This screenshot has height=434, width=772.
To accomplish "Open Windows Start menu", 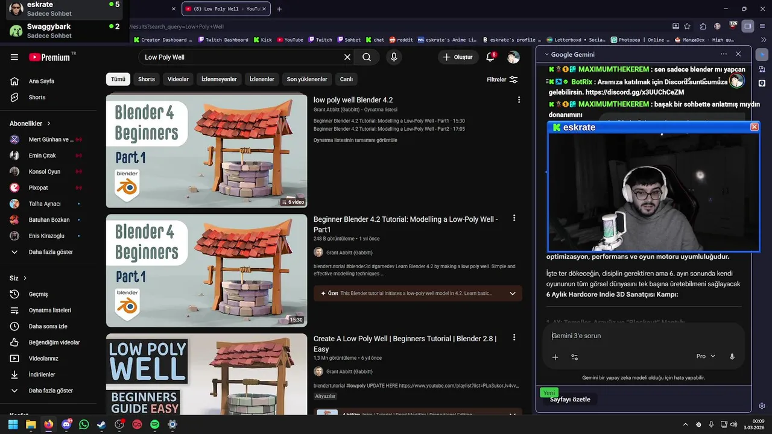I will click(x=13, y=424).
